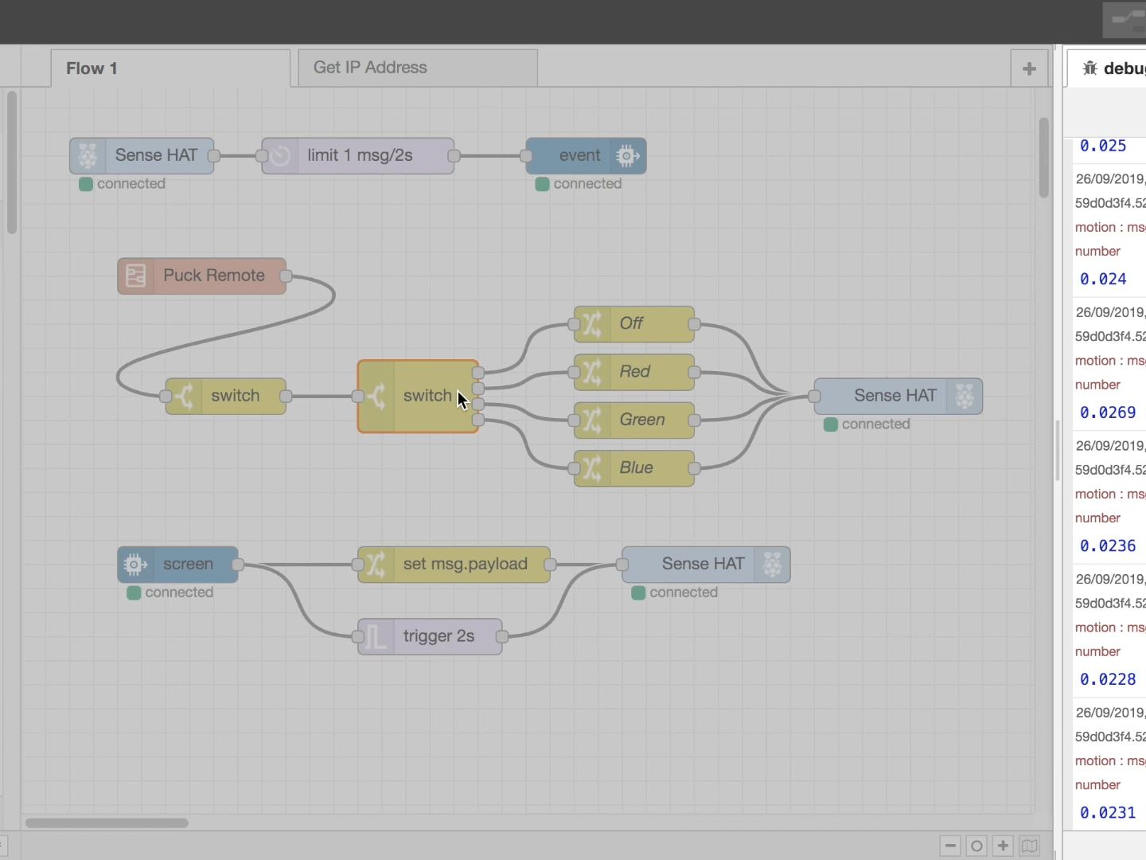This screenshot has height=860, width=1146.
Task: Select the Red change node
Action: (x=633, y=372)
